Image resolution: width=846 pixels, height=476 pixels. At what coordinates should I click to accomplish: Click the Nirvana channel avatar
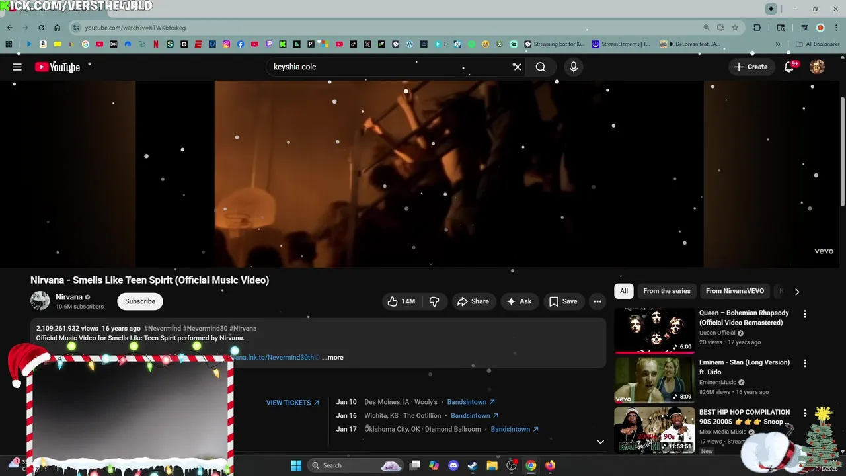click(x=40, y=301)
